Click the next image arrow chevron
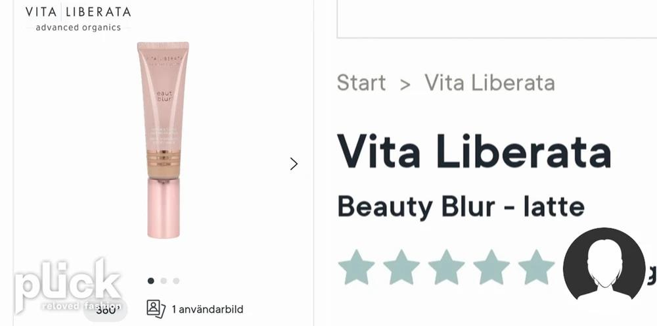 click(294, 164)
